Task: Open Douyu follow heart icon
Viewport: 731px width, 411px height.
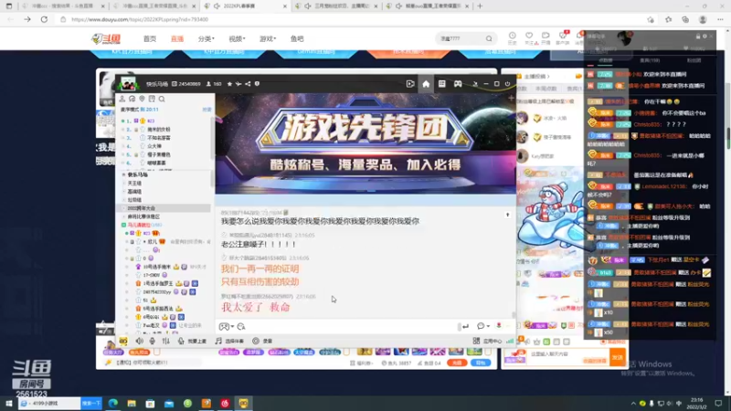Action: [x=529, y=37]
